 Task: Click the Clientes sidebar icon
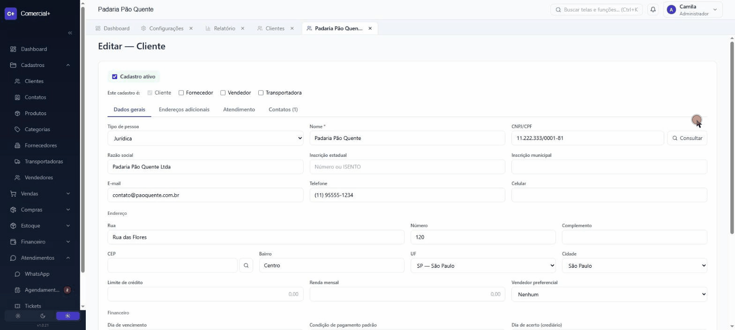(x=17, y=81)
